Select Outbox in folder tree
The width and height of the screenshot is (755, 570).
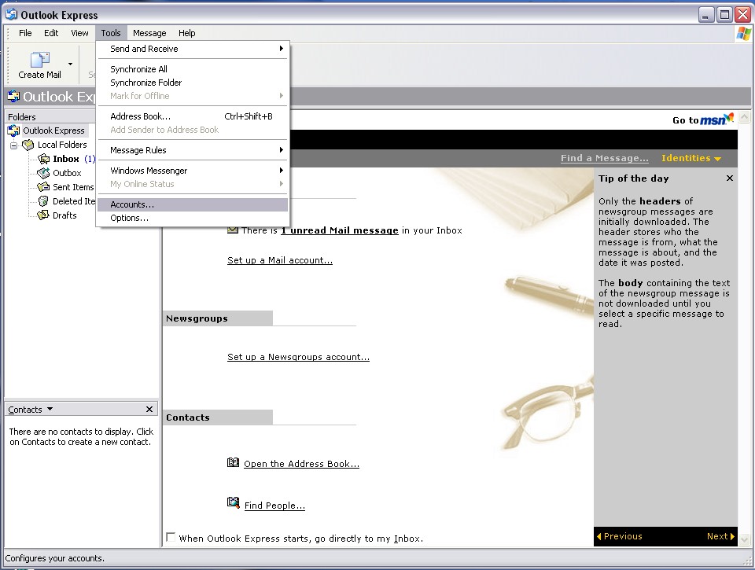[x=67, y=173]
